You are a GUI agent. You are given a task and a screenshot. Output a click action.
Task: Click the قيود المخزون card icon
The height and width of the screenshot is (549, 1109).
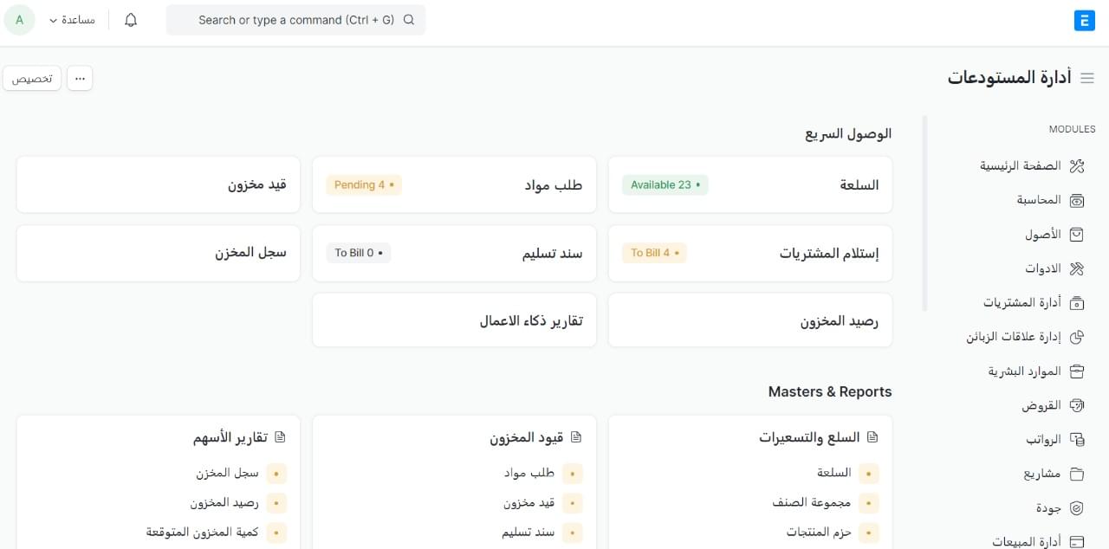pyautogui.click(x=576, y=437)
